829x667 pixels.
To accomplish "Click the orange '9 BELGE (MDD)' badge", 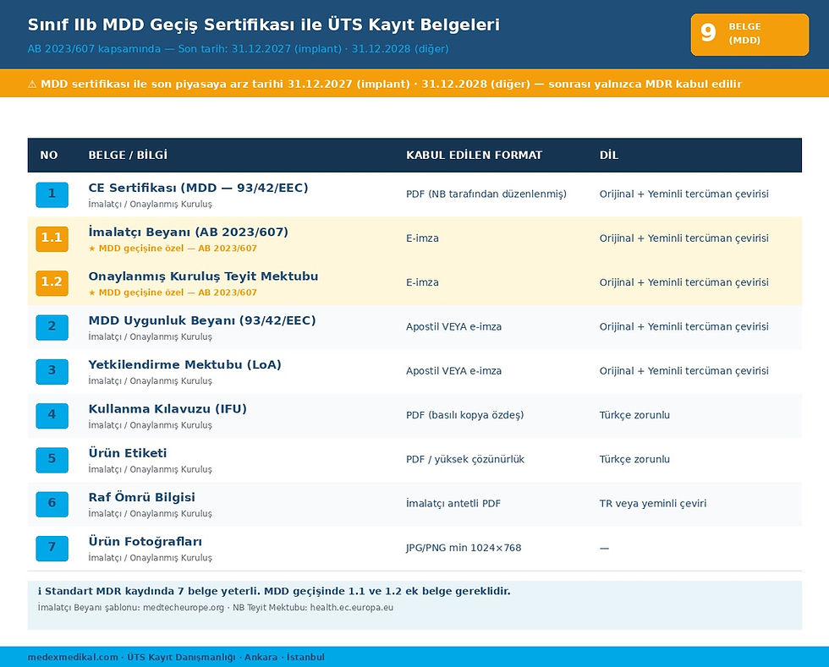I will tap(749, 35).
